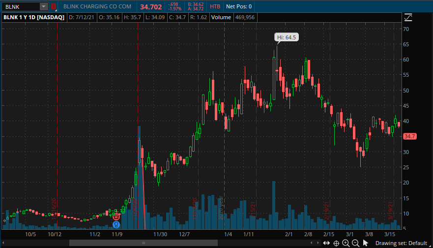This screenshot has width=433, height=248.
Task: Click the 11/30 date on the time axis
Action: pyautogui.click(x=160, y=234)
